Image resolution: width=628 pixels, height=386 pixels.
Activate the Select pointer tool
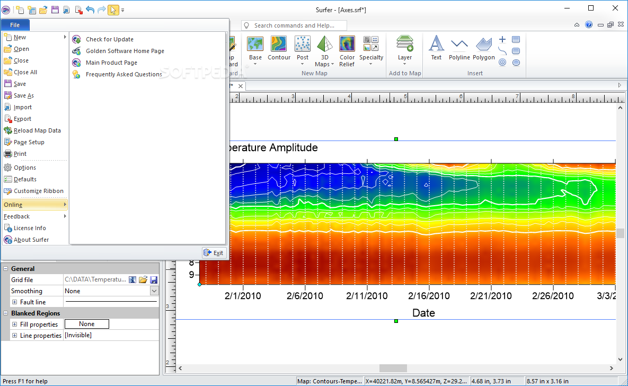point(113,10)
